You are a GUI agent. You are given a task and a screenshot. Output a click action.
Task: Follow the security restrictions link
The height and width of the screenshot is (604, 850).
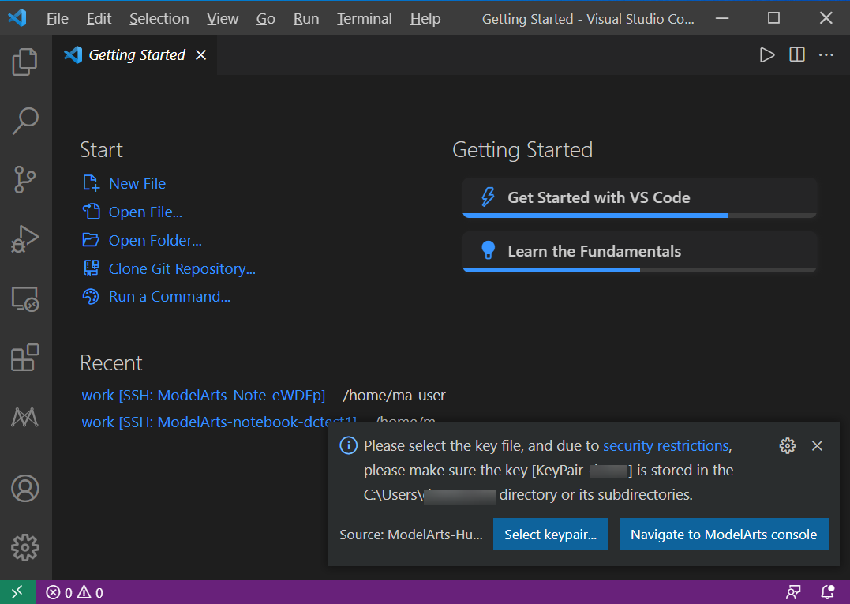coord(665,446)
